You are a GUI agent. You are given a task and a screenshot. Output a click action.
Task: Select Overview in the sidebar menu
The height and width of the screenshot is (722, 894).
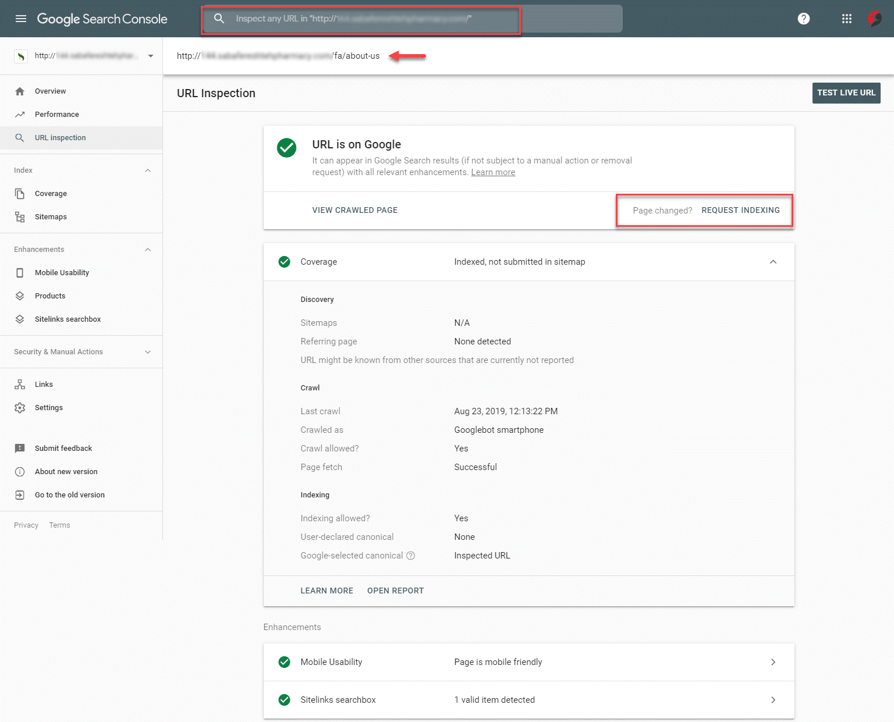pos(50,91)
